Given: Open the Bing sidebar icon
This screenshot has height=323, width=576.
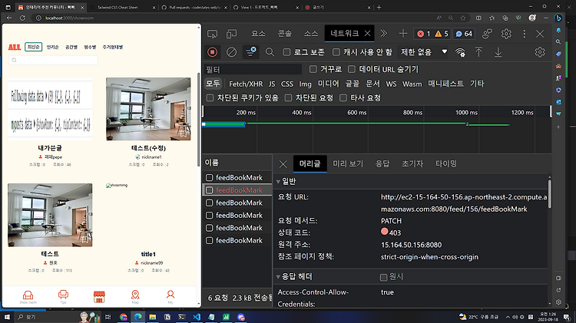Looking at the screenshot, I should (x=558, y=18).
